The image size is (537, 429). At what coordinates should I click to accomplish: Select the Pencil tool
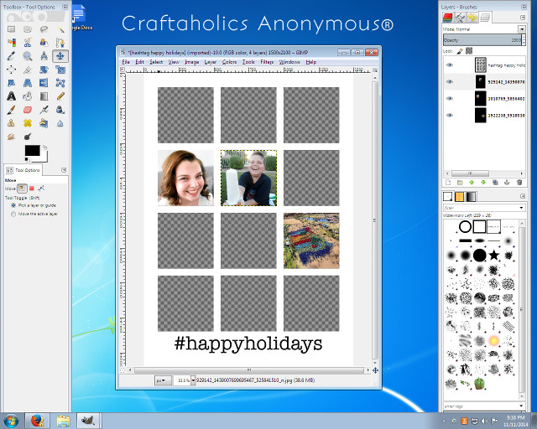(60, 96)
